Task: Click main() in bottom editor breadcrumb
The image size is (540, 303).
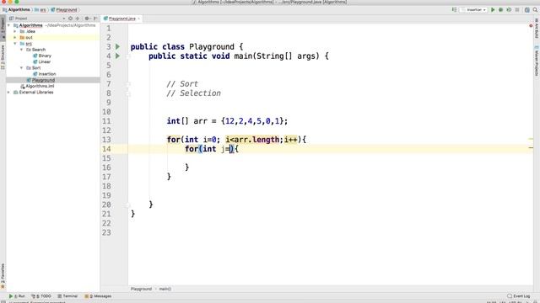Action: (165, 289)
